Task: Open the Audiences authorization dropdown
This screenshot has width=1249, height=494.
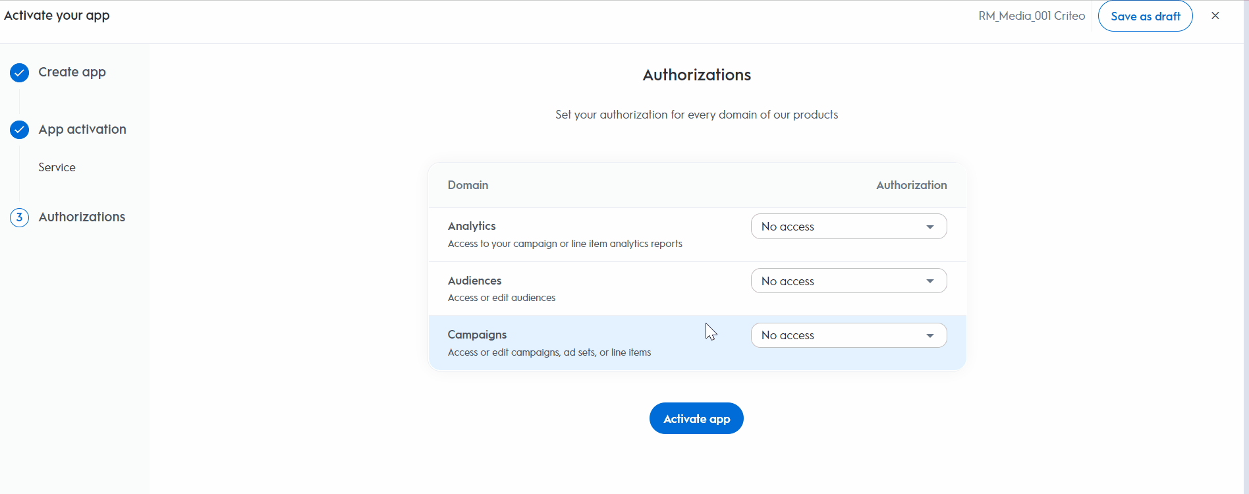Action: [848, 281]
